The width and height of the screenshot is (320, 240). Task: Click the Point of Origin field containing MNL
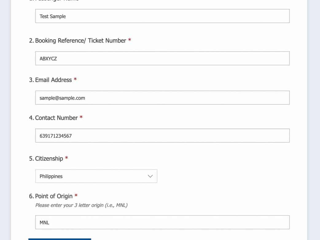(x=162, y=223)
